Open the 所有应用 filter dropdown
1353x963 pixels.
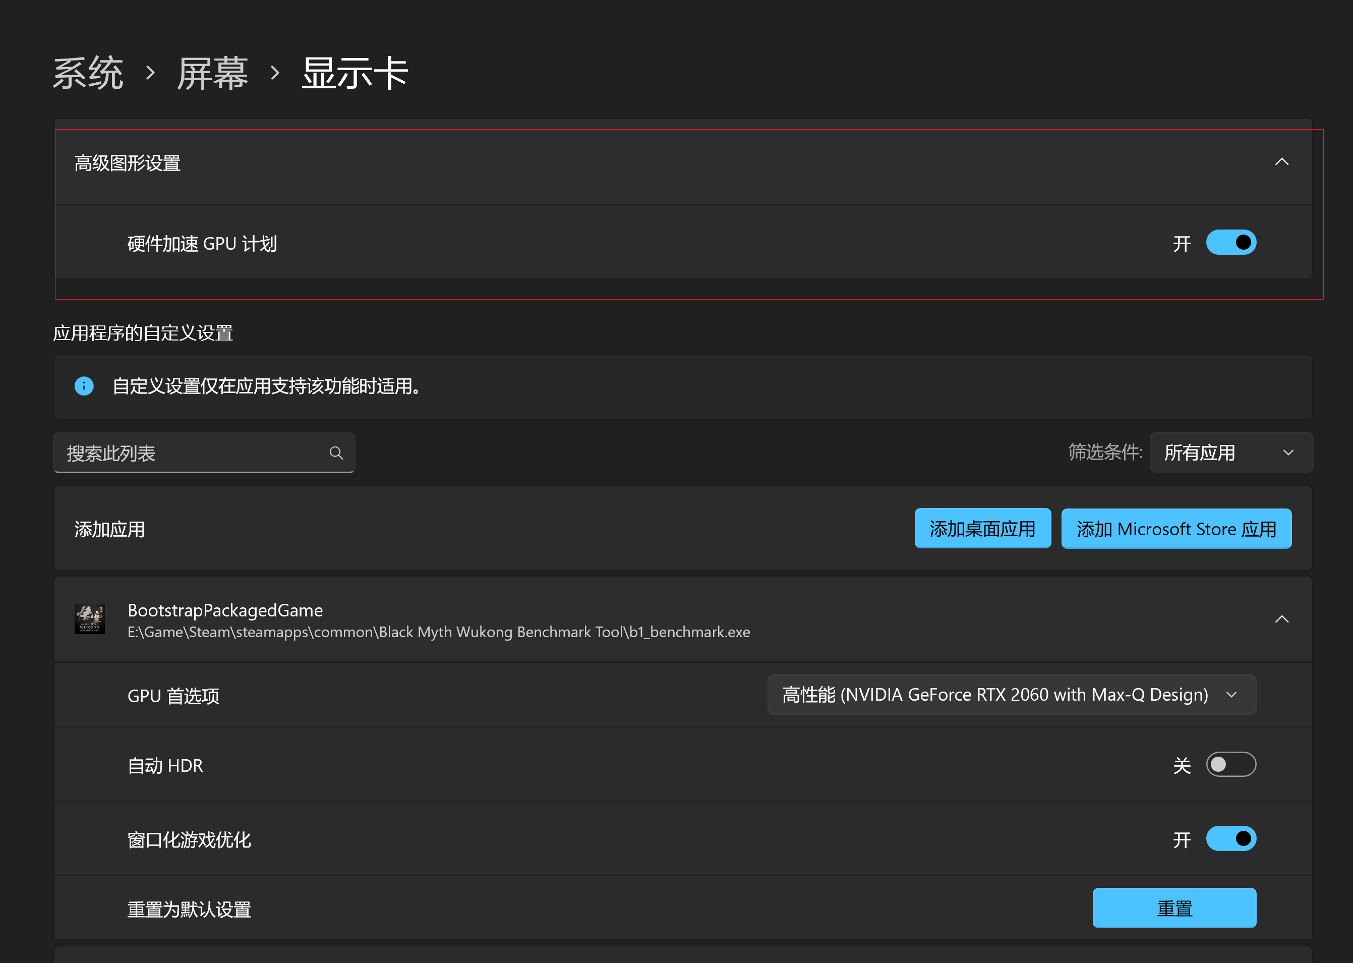(x=1230, y=452)
